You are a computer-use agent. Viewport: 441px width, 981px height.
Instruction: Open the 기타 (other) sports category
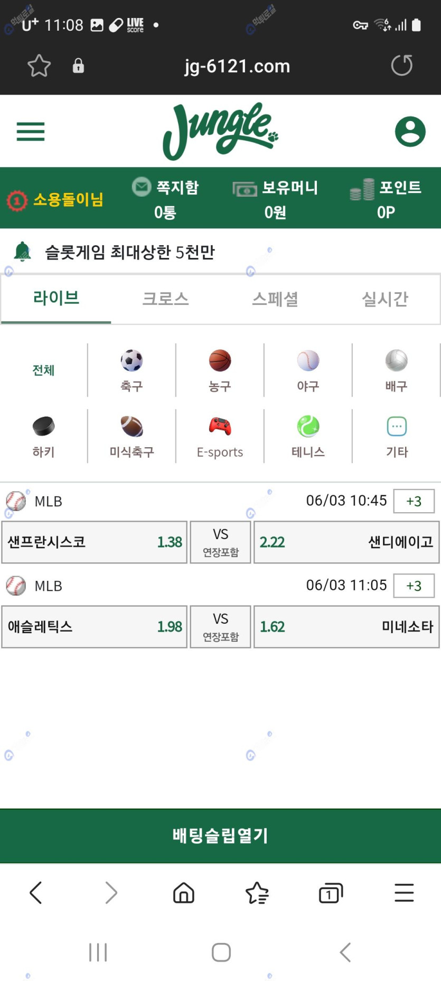click(x=397, y=436)
